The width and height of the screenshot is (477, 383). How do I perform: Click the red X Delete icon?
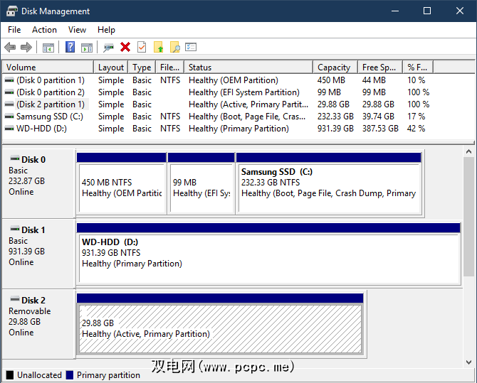click(x=125, y=48)
